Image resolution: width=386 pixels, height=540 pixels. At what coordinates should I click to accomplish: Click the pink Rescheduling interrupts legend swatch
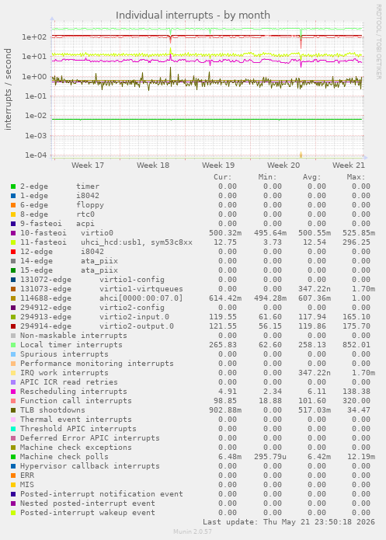tap(13, 392)
